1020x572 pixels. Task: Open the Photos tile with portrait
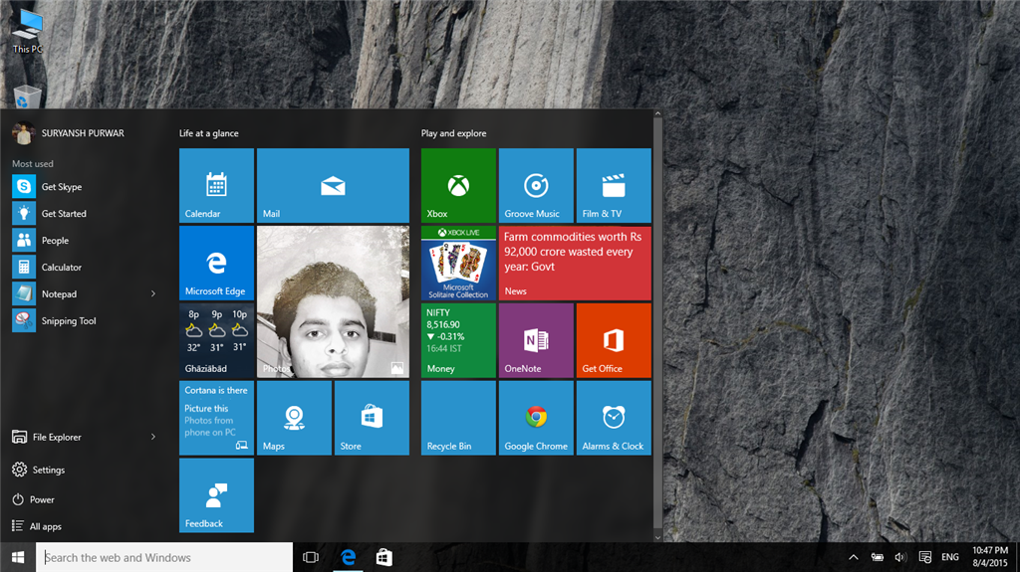point(333,301)
